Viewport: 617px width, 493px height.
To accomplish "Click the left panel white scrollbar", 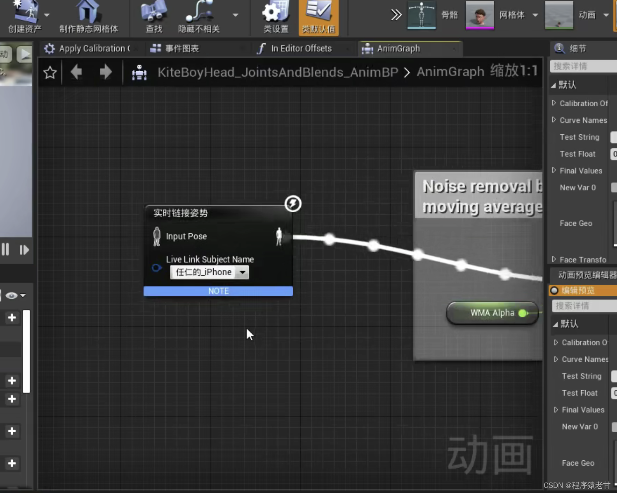I will 26,351.
